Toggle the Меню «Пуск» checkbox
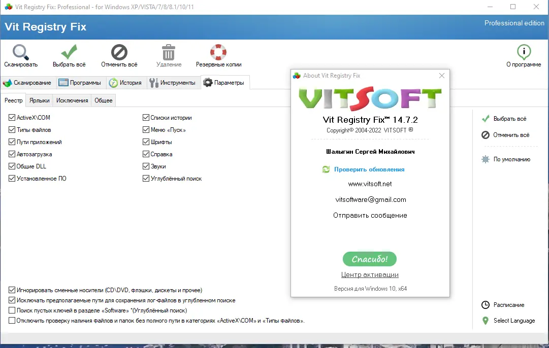Screen dimensions: 549x348 [x=146, y=130]
